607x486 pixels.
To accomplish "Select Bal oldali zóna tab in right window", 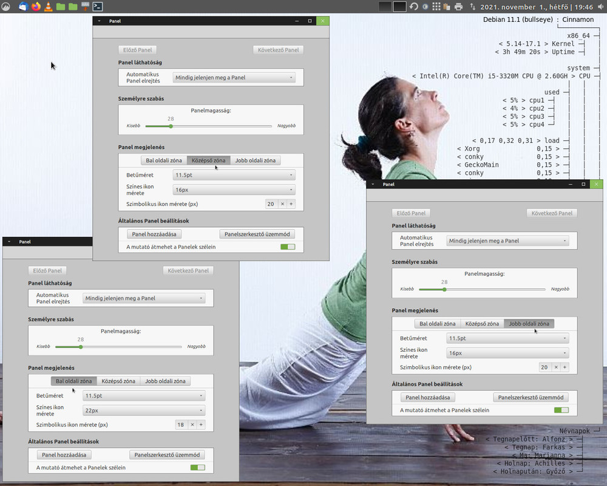I will point(438,324).
